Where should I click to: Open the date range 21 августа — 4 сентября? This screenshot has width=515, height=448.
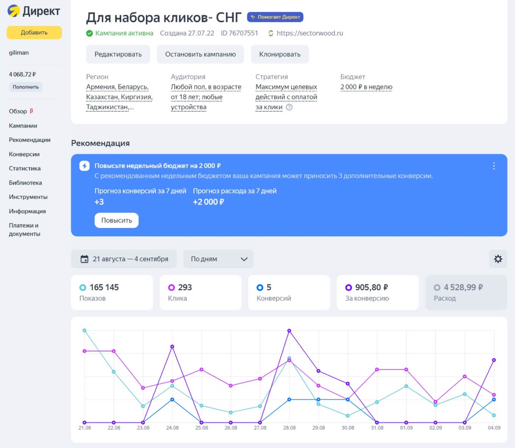tap(124, 259)
